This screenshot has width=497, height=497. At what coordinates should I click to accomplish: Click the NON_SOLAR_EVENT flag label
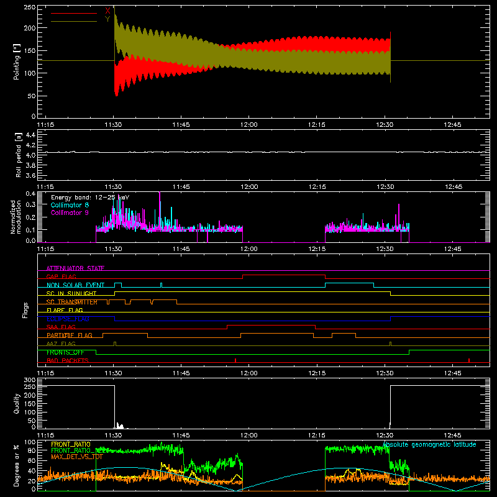(75, 285)
